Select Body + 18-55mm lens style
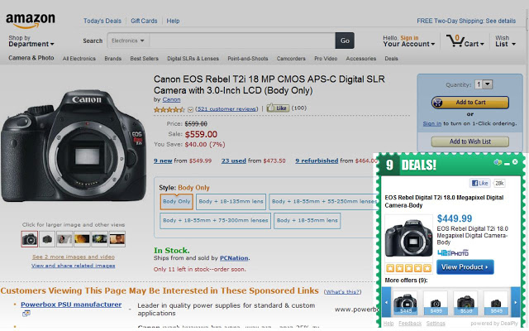This screenshot has height=331, width=529. pyautogui.click(x=307, y=221)
